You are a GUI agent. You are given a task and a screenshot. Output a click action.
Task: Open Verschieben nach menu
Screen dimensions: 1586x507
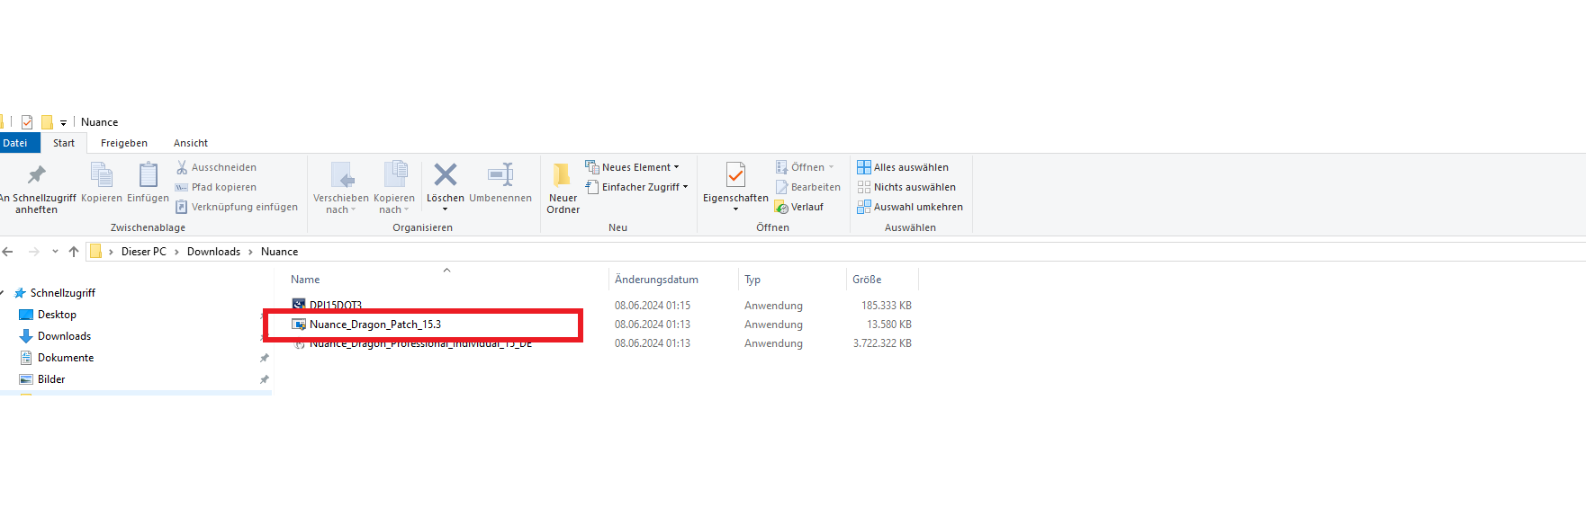tap(340, 189)
